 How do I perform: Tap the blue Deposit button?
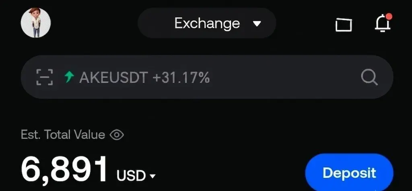pyautogui.click(x=349, y=173)
